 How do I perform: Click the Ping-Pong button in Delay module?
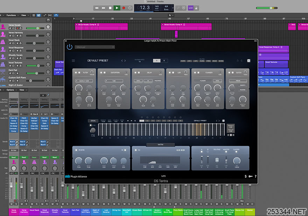click(158, 81)
